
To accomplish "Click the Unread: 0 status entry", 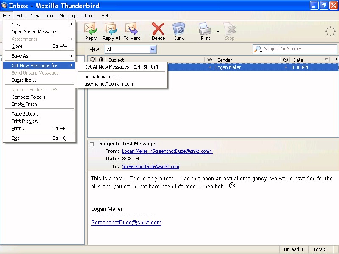I will (294, 249).
